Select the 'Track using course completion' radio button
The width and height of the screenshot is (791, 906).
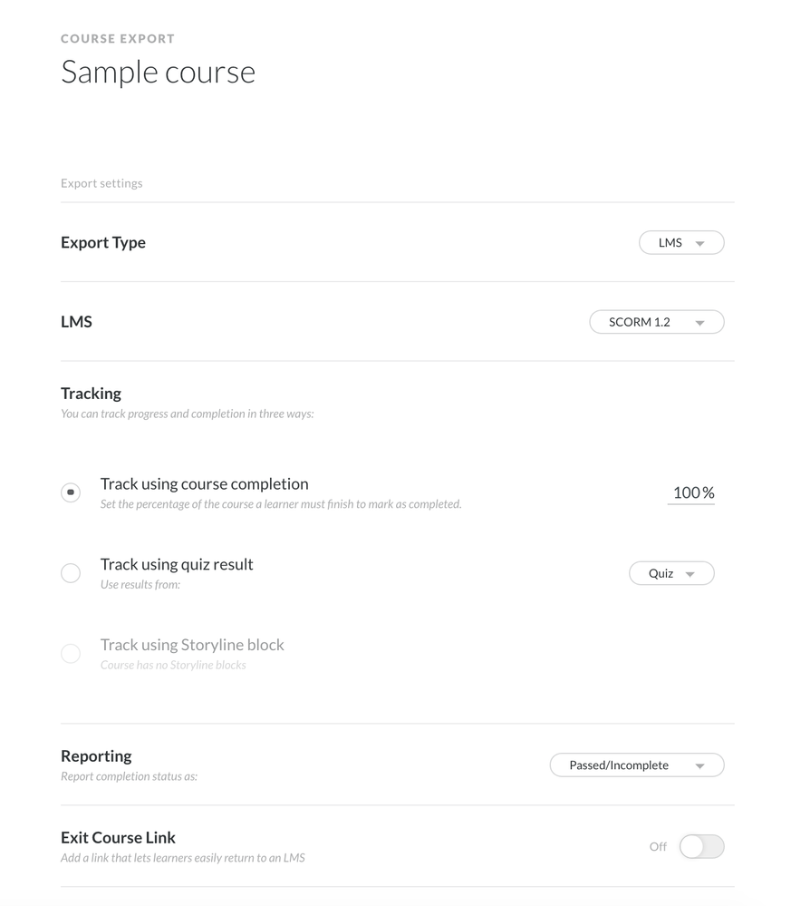tap(71, 492)
